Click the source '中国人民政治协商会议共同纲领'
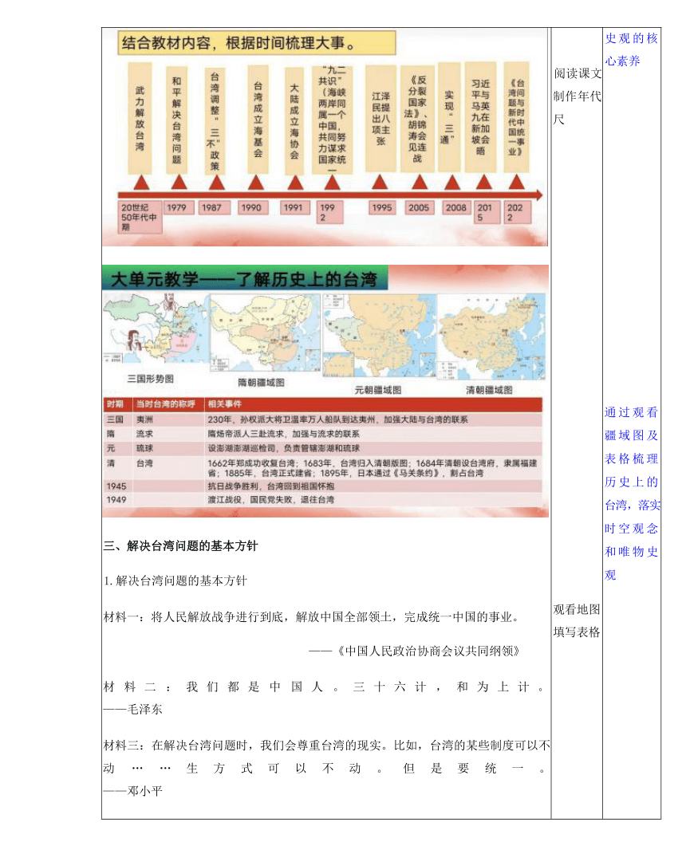 tap(428, 651)
